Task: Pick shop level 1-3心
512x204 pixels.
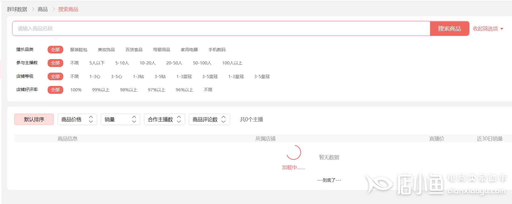Action: [x=95, y=77]
